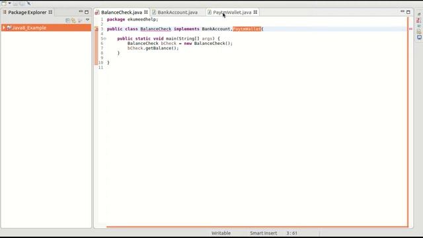The width and height of the screenshot is (423, 238).
Task: Click the red outline icon in right trim
Action: click(418, 20)
